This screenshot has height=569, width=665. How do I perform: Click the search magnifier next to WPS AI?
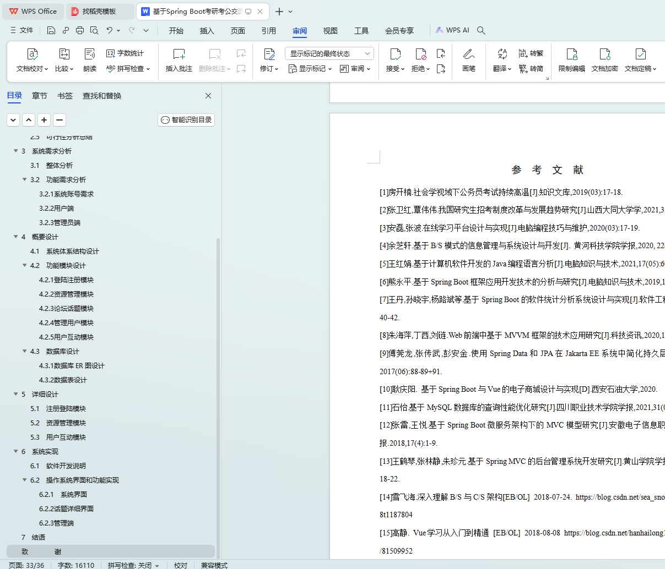point(481,30)
